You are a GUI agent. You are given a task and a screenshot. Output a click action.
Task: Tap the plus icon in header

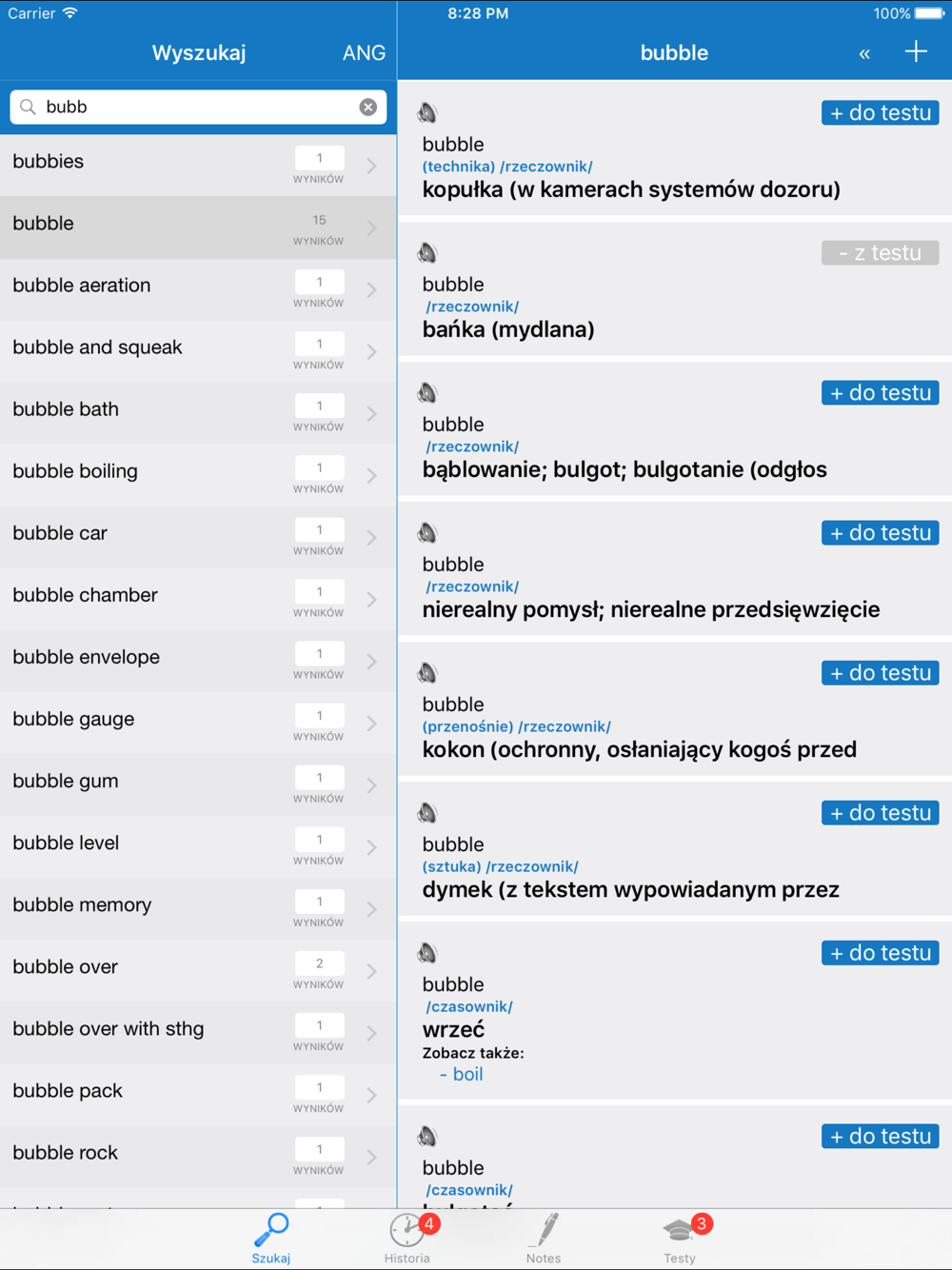point(916,52)
